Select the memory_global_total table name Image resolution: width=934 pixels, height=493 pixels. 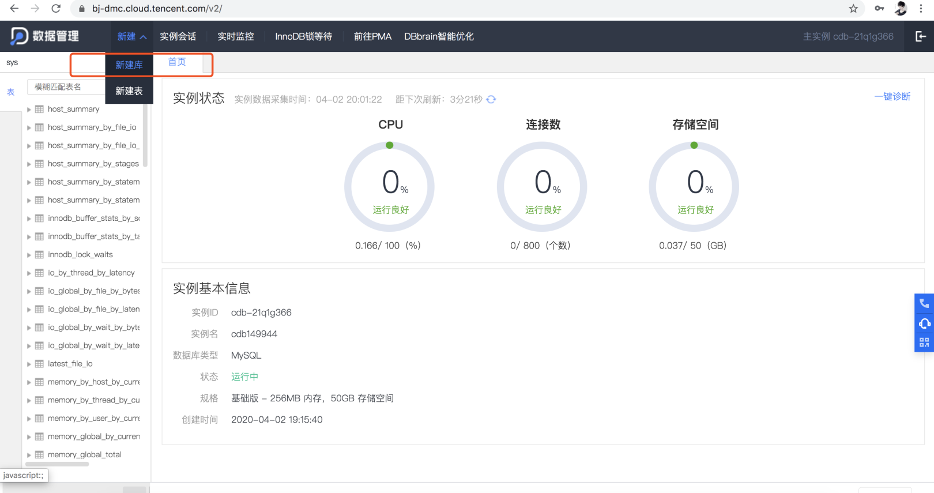coord(85,455)
